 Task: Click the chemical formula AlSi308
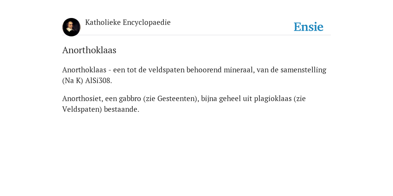pyautogui.click(x=99, y=81)
